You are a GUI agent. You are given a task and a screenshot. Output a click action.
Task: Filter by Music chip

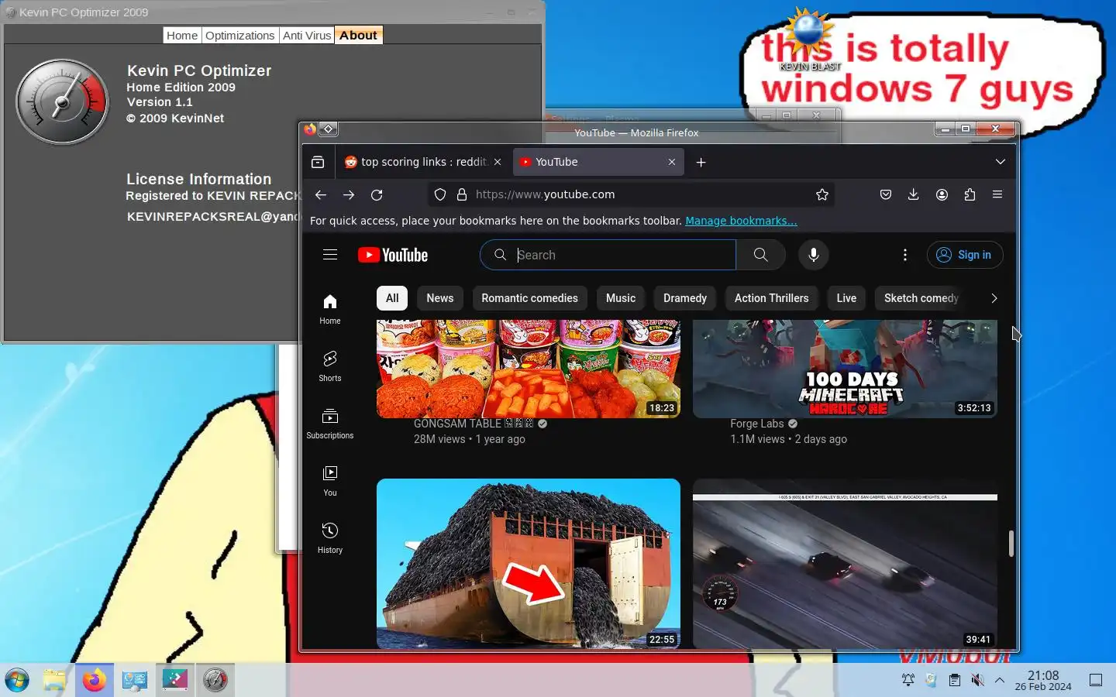pyautogui.click(x=621, y=298)
